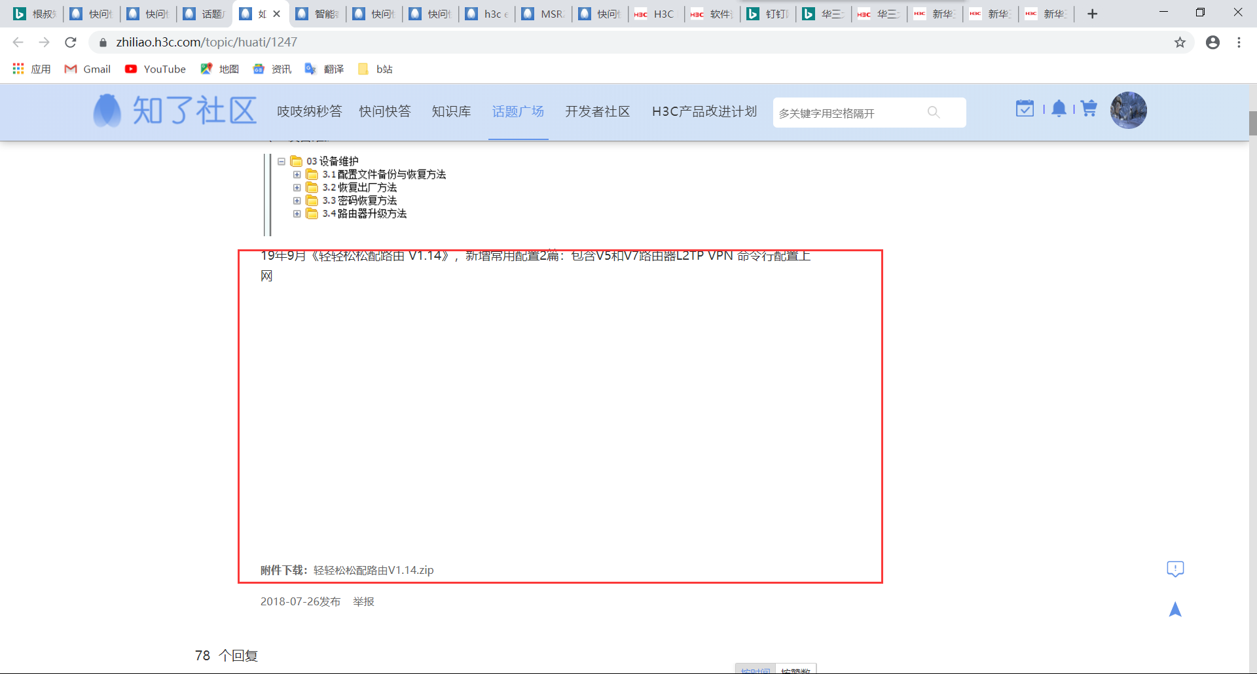Viewport: 1257px width, 674px height.
Task: Click the page vertical scrollbar thumb
Action: click(1252, 123)
